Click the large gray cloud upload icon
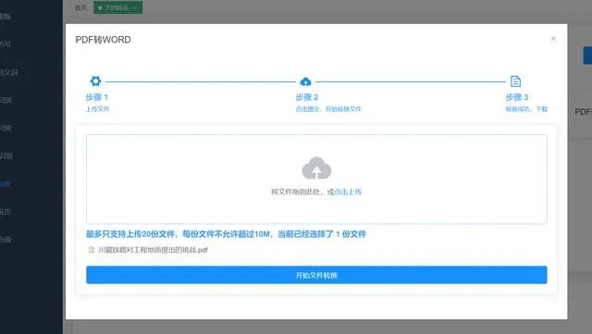Screen dimensions: 592x334 pyautogui.click(x=316, y=168)
